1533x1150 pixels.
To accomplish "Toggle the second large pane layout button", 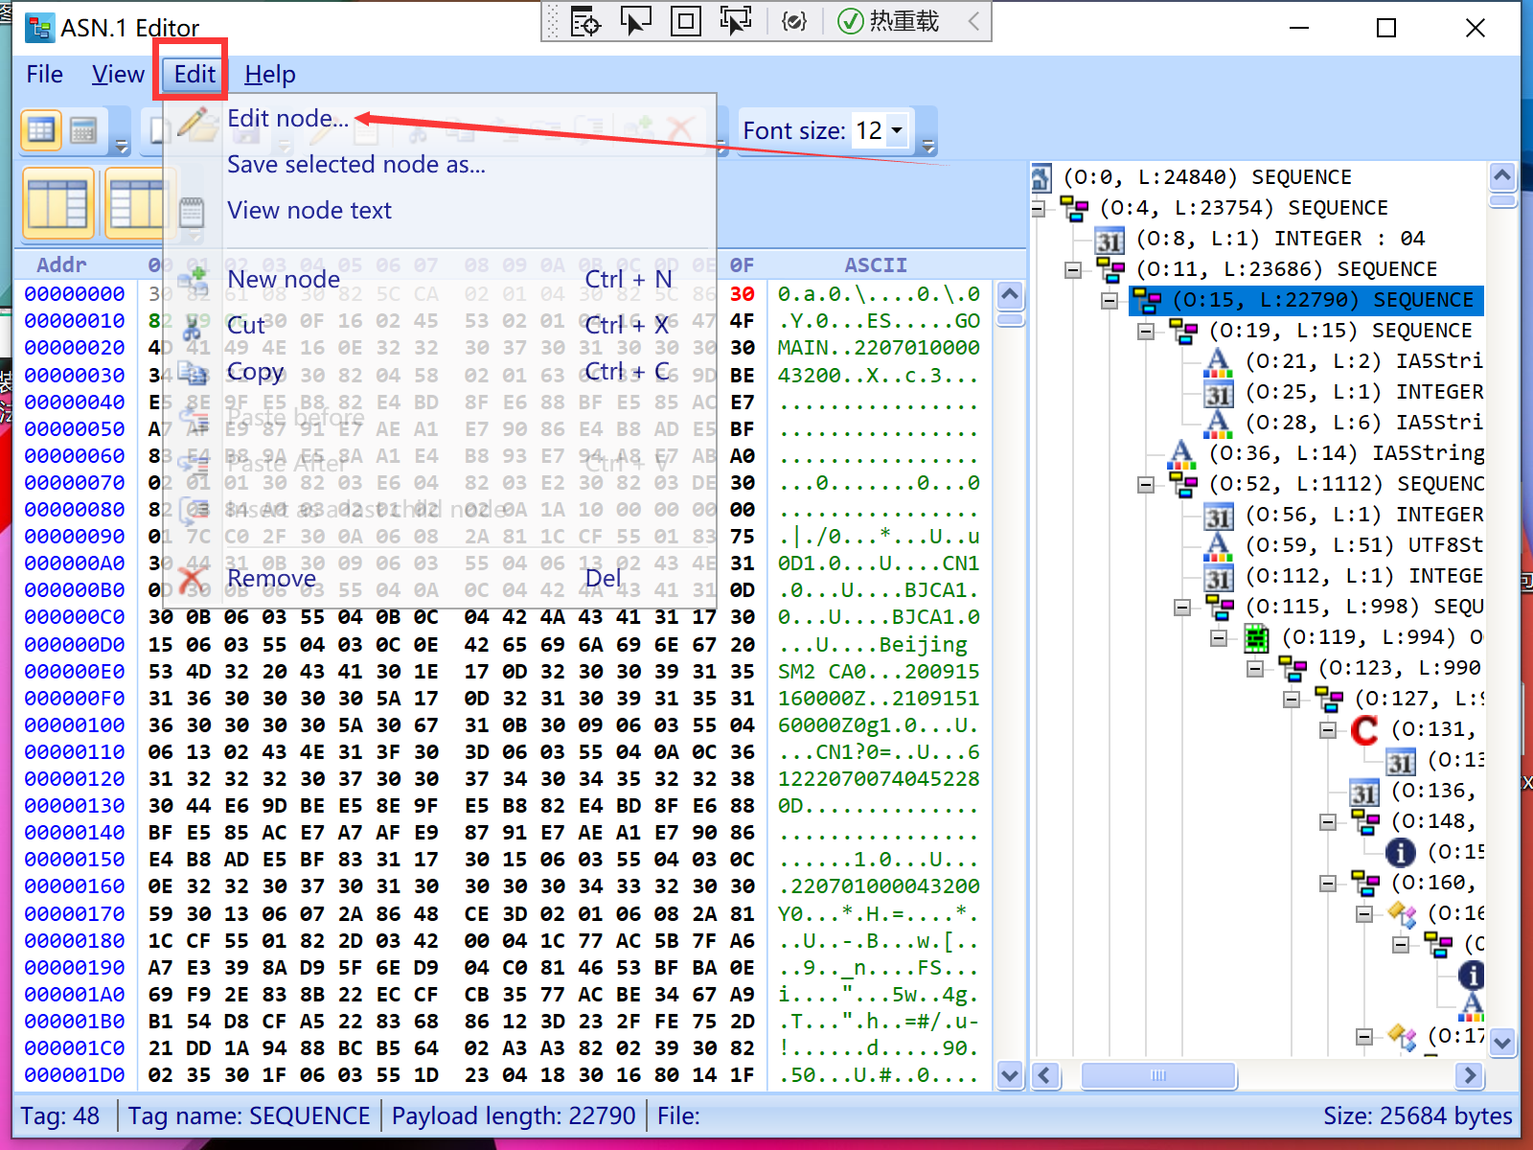I will click(x=140, y=203).
